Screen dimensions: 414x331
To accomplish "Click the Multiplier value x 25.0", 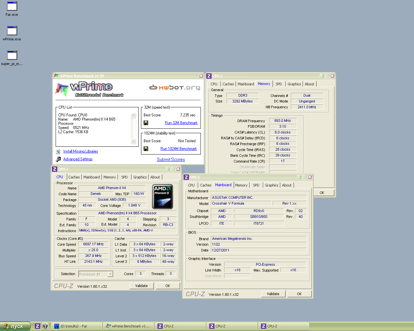I will (x=93, y=250).
